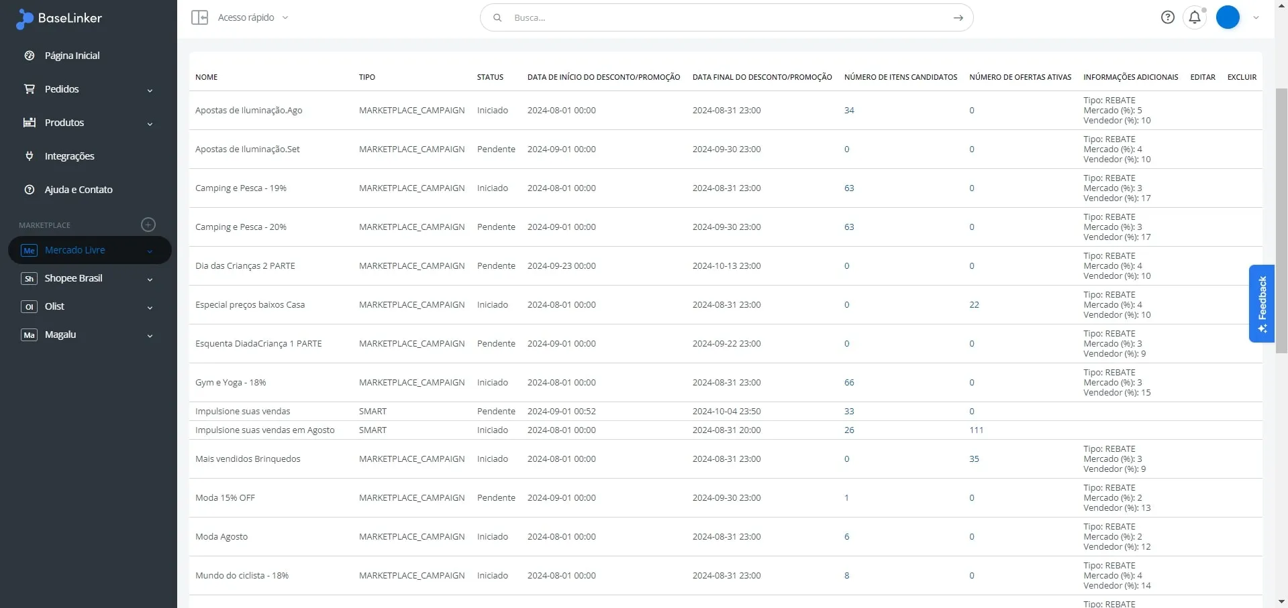Open the Acesso rápido dropdown
Image resolution: width=1288 pixels, height=608 pixels.
click(252, 17)
